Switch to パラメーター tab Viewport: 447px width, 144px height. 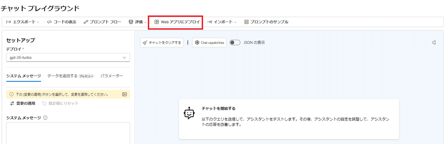[112, 76]
